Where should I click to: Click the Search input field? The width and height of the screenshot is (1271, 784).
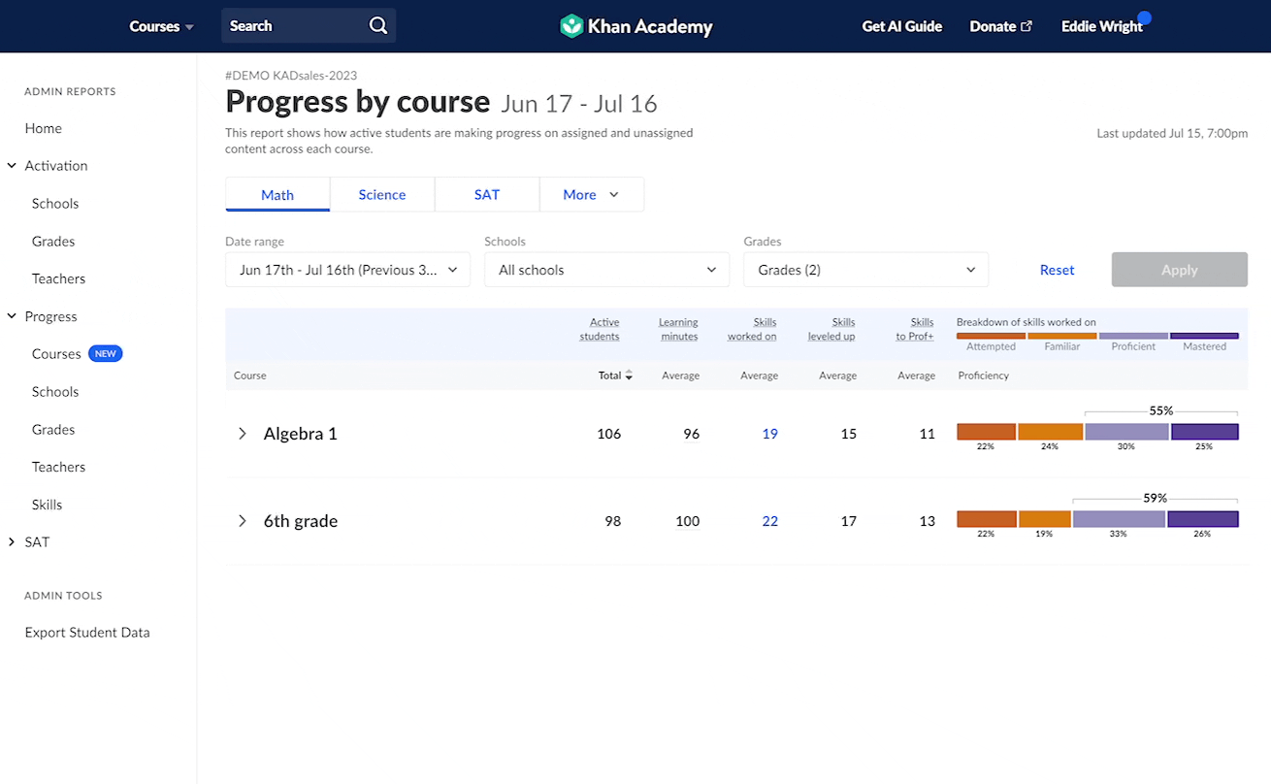(x=309, y=26)
